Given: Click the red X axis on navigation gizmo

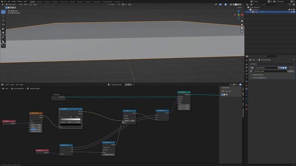Looking at the screenshot, I should point(242,14).
